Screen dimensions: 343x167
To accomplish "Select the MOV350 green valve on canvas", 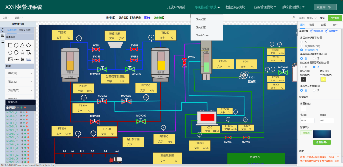I will [102, 69].
